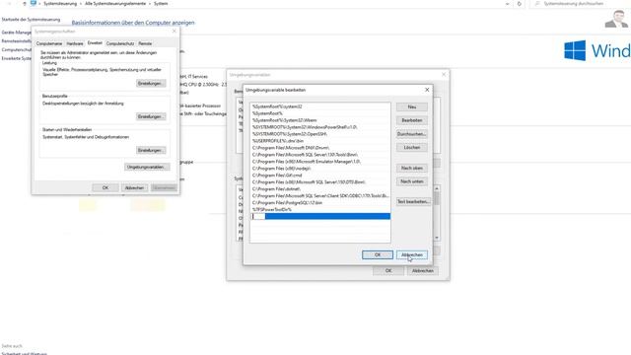Screen dimensions: 631x355
Task: Click Durchsuchen... to browse for folder
Action: 412,134
